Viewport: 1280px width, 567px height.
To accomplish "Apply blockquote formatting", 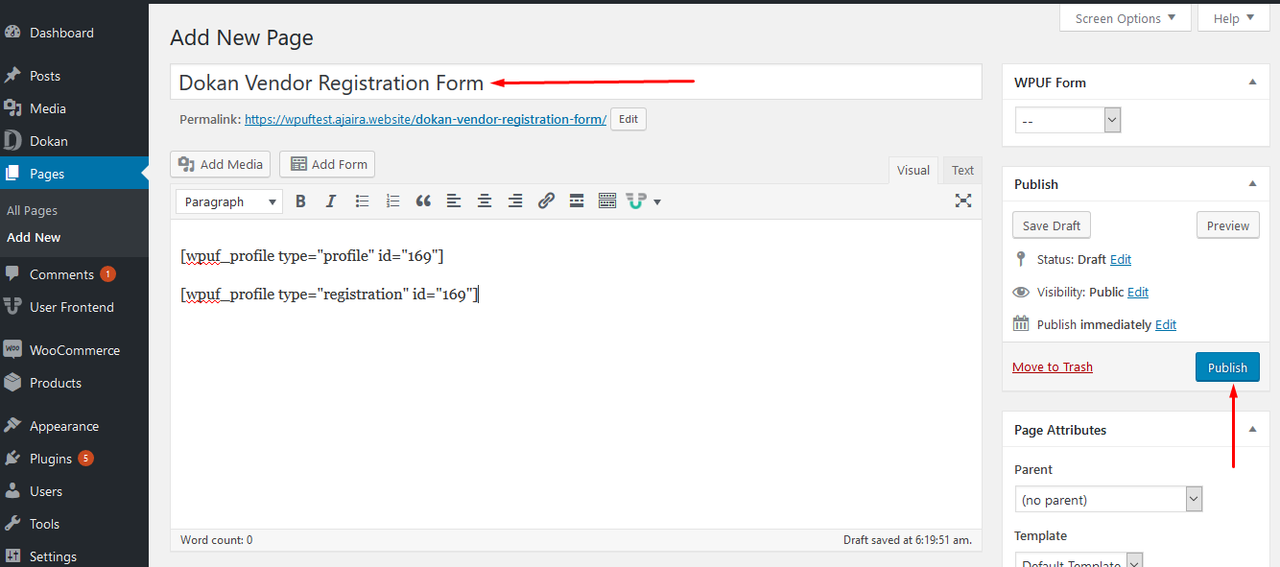I will pos(423,201).
